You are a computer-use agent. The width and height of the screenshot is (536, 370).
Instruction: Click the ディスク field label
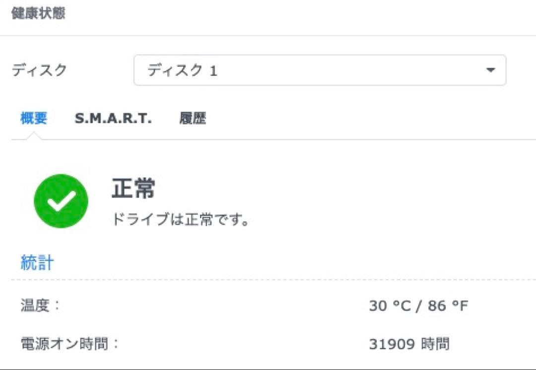pyautogui.click(x=39, y=70)
